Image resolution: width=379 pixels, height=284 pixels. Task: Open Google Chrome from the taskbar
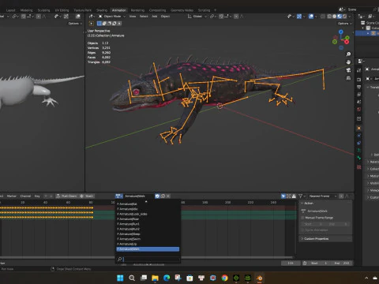(x=224, y=278)
